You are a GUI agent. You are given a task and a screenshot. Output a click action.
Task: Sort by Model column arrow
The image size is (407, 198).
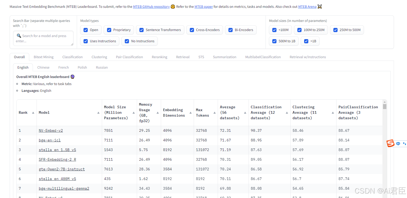coord(98,113)
